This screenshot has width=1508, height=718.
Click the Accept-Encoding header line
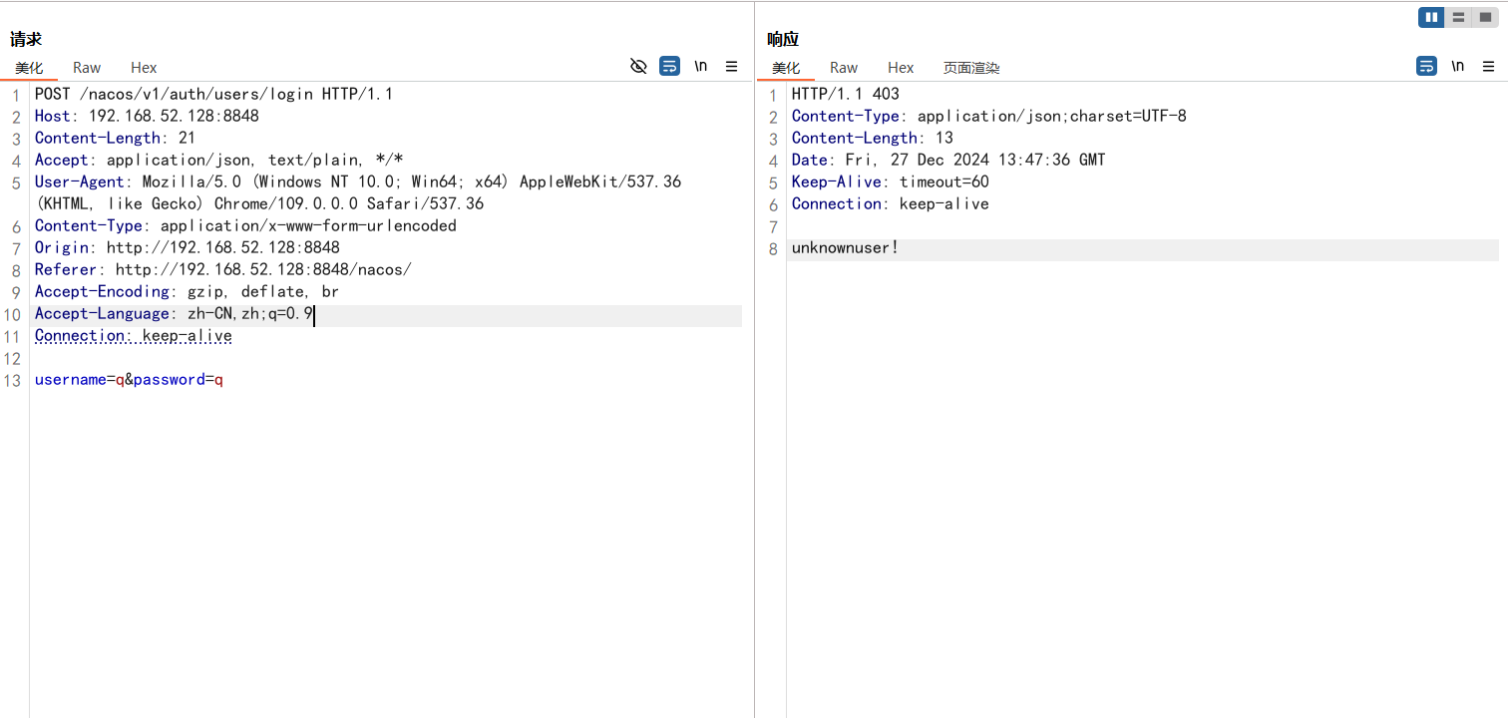tap(187, 291)
